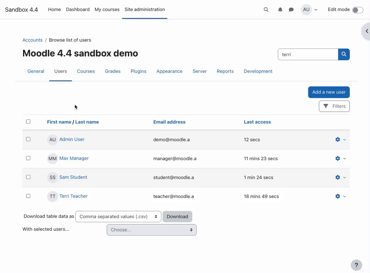Click the gear icon for Admin User
This screenshot has height=273, width=370.
[x=338, y=139]
